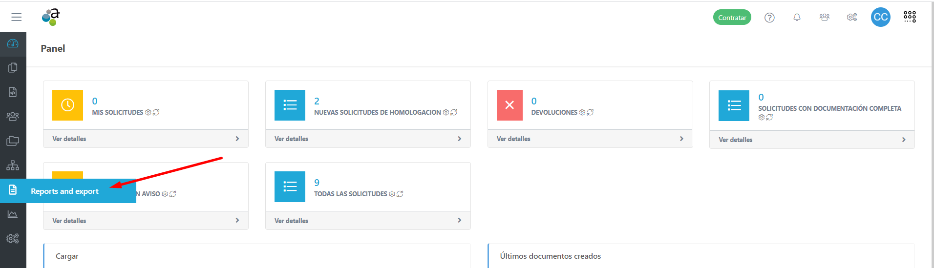This screenshot has height=268, width=934.
Task: Configure Mis Solicitudes using its gear icon
Action: point(148,112)
